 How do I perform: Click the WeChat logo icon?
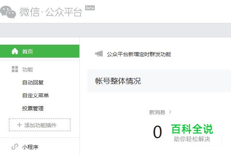click(x=8, y=12)
